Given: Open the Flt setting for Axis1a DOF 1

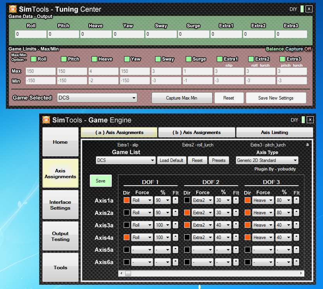Looking at the screenshot, I should (176, 200).
